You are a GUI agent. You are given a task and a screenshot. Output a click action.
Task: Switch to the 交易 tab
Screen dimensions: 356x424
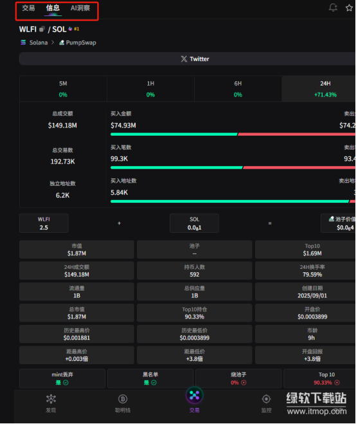tap(28, 8)
